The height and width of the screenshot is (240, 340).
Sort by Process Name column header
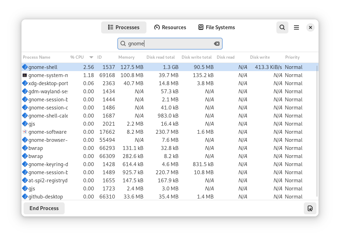(x=37, y=57)
